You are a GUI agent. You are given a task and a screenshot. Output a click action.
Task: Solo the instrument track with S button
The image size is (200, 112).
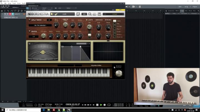[x=7, y=14]
